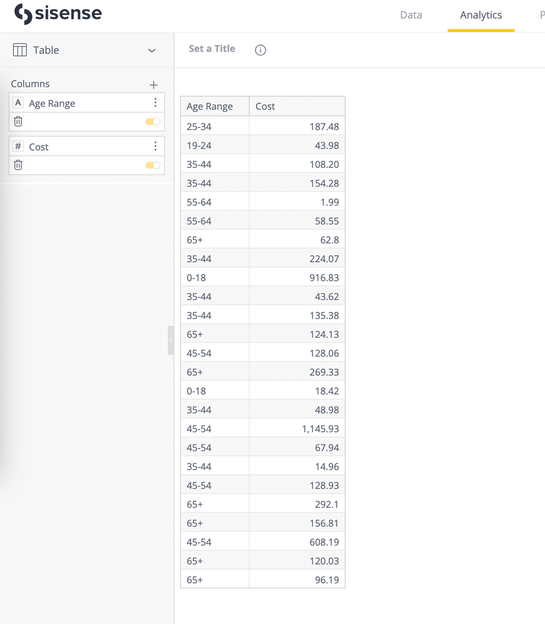Viewport: 545px width, 624px height.
Task: Collapse the left panel using handle
Action: (171, 340)
